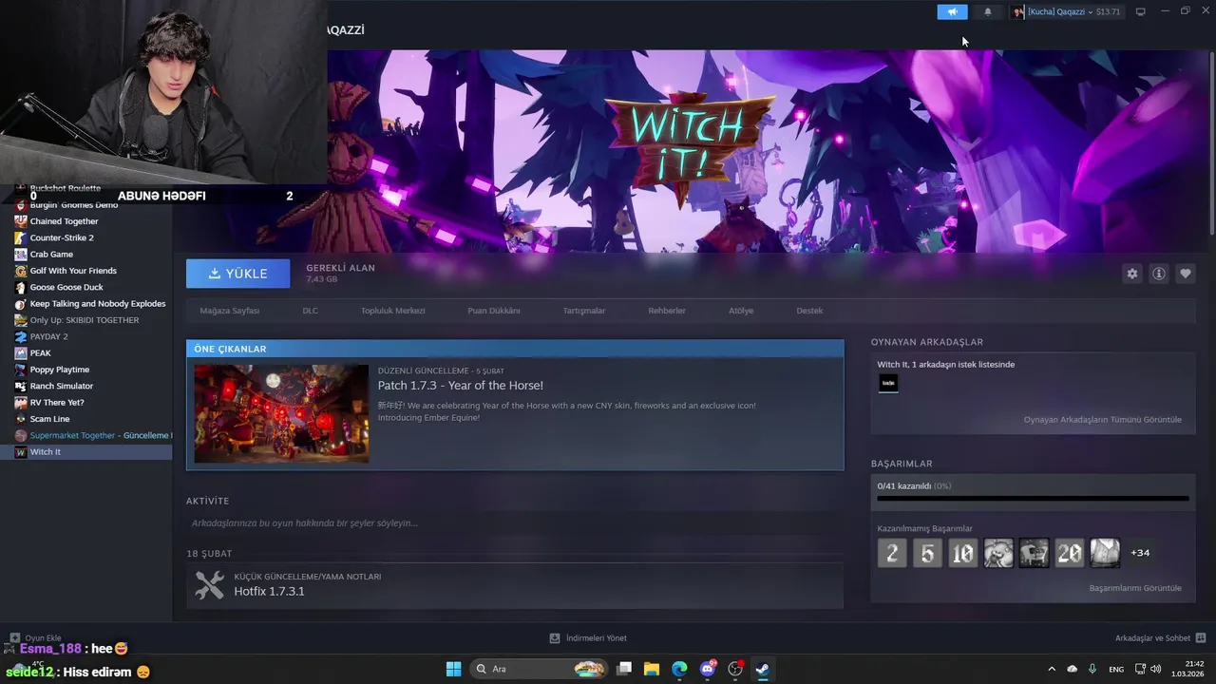The image size is (1216, 684).
Task: Open the notifications bell
Action: click(x=988, y=11)
